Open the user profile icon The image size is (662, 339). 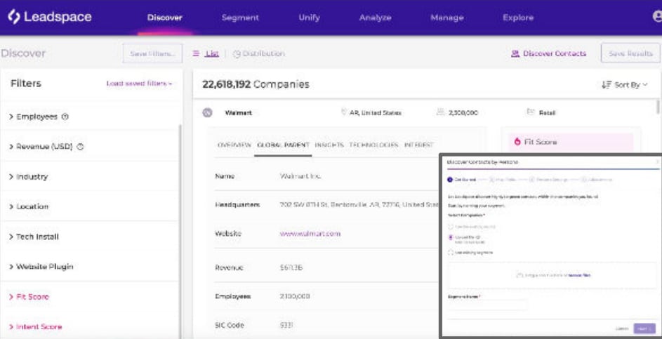[x=657, y=16]
